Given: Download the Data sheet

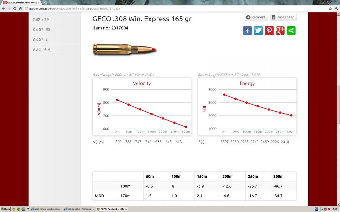Looking at the screenshot, I should [x=283, y=17].
